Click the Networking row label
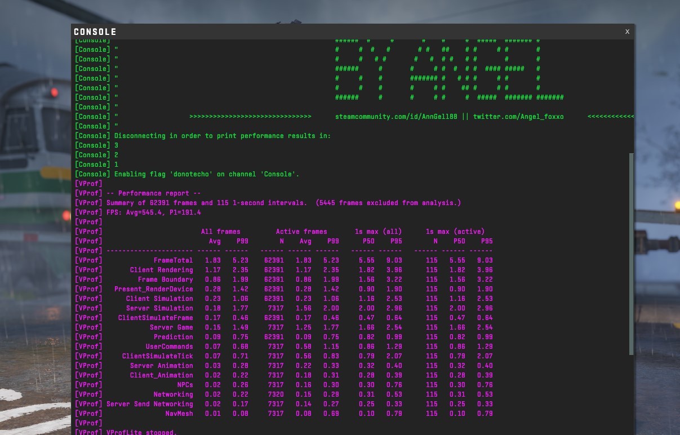This screenshot has height=435, width=680. pos(173,394)
